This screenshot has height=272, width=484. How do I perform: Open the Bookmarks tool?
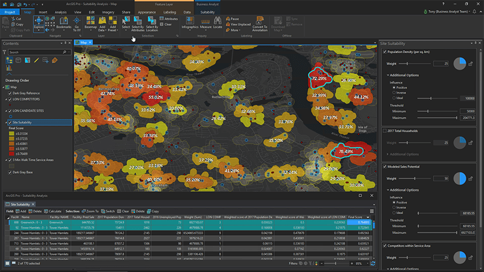[x=64, y=23]
